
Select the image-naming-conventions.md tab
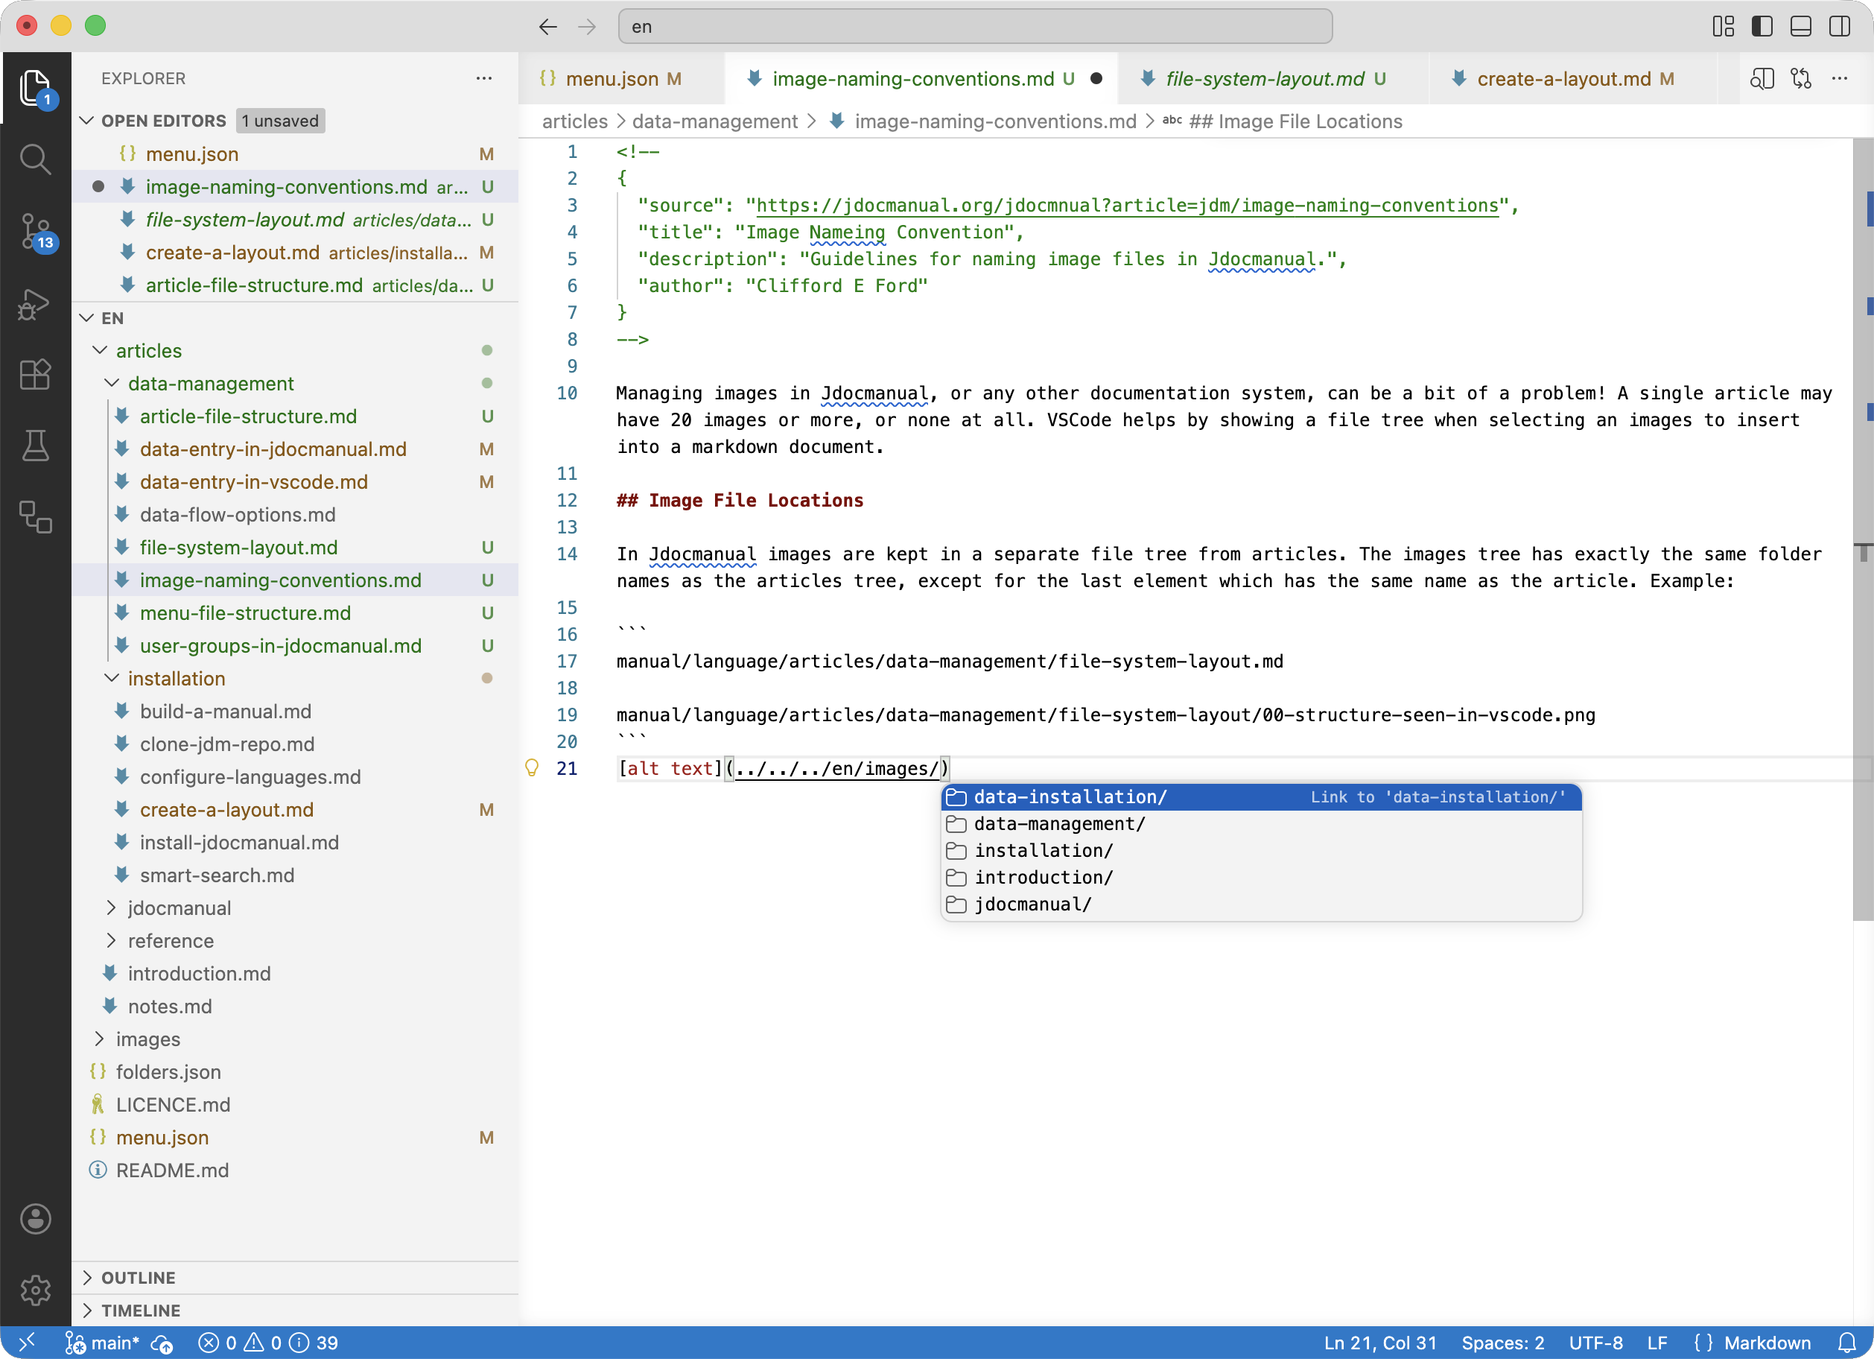[x=922, y=78]
